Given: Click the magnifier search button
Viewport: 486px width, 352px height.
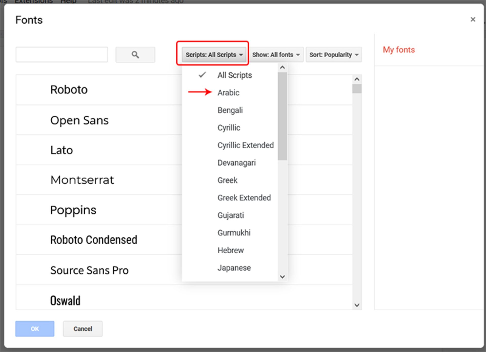Looking at the screenshot, I should (x=135, y=55).
